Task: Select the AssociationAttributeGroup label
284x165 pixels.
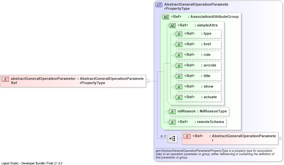Action: coord(214,17)
